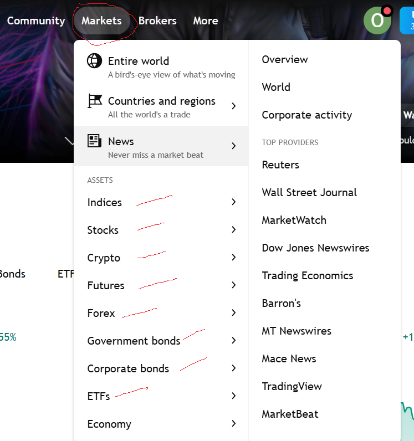
Task: Click the newspaper icon beside News
Action: (95, 141)
